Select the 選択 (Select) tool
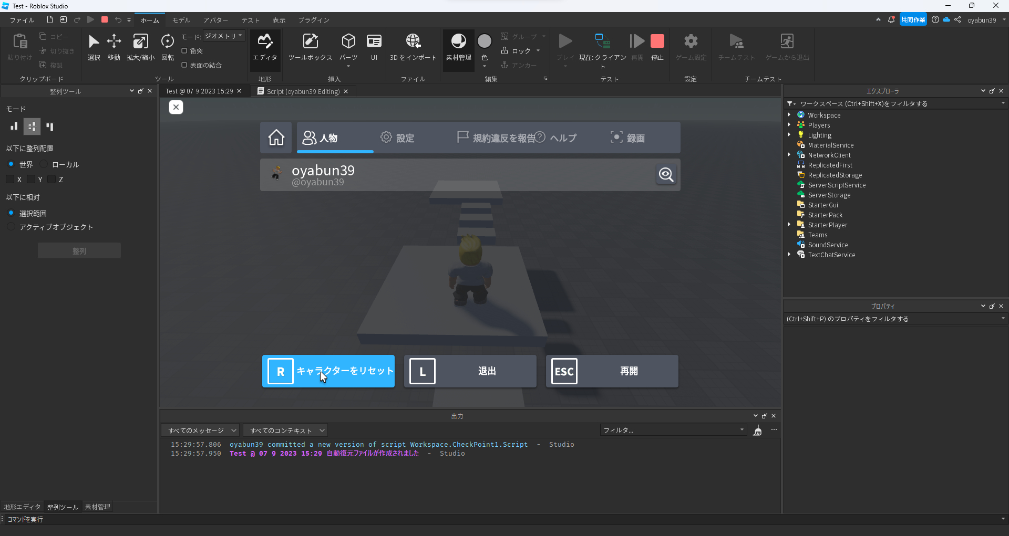 tap(94, 47)
